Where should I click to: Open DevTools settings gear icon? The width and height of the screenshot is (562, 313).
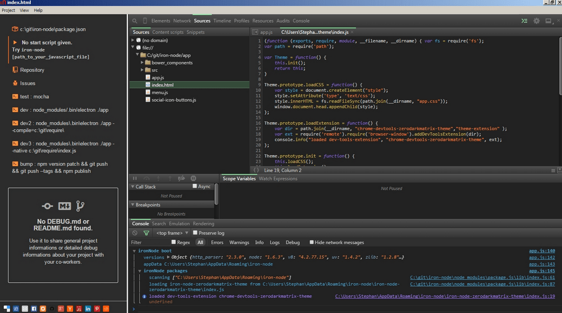pos(537,21)
